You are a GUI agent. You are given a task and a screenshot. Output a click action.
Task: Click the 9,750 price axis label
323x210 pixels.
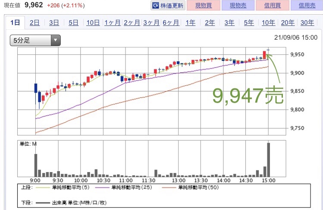click(297, 128)
